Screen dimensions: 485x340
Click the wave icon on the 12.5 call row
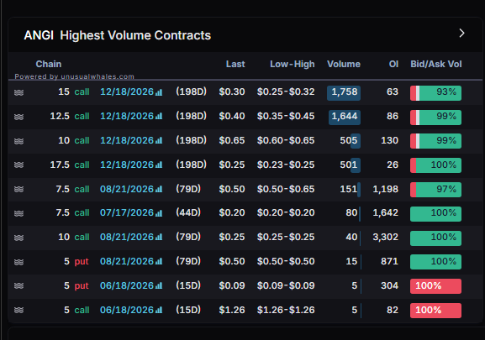tap(18, 117)
